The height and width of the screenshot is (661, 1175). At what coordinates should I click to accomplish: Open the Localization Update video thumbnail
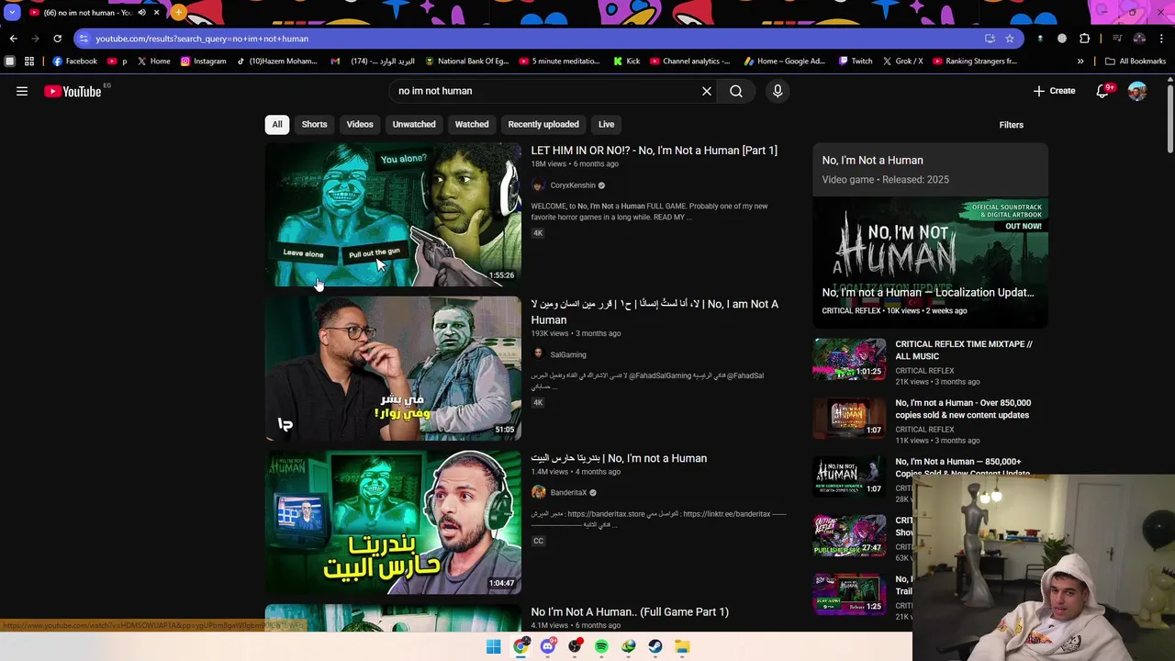coord(930,262)
